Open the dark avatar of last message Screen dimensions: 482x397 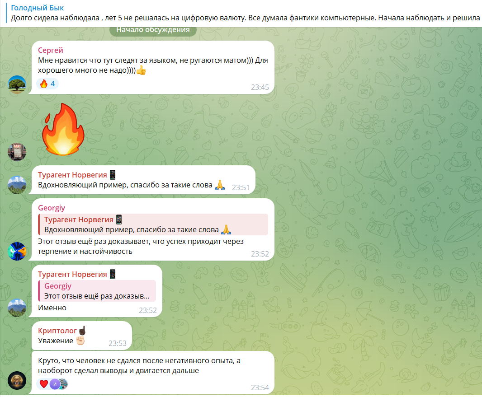point(17,380)
